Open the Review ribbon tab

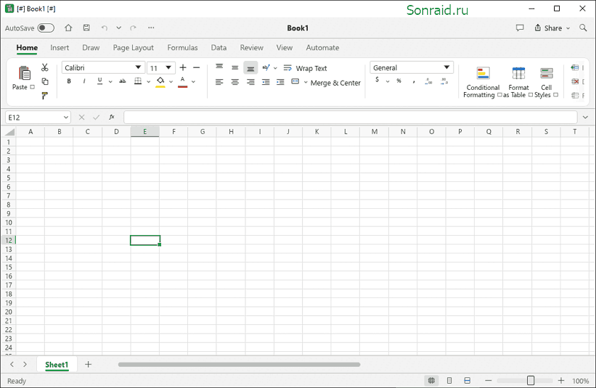click(x=251, y=47)
